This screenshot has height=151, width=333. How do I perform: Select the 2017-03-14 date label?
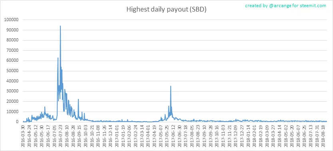pyautogui.click(x=142, y=136)
